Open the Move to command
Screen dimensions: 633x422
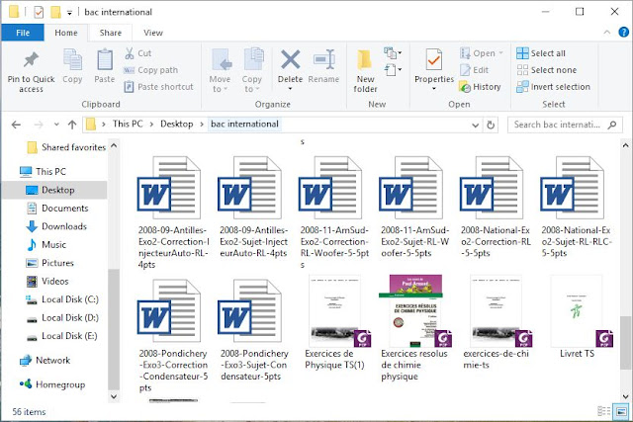click(x=221, y=70)
